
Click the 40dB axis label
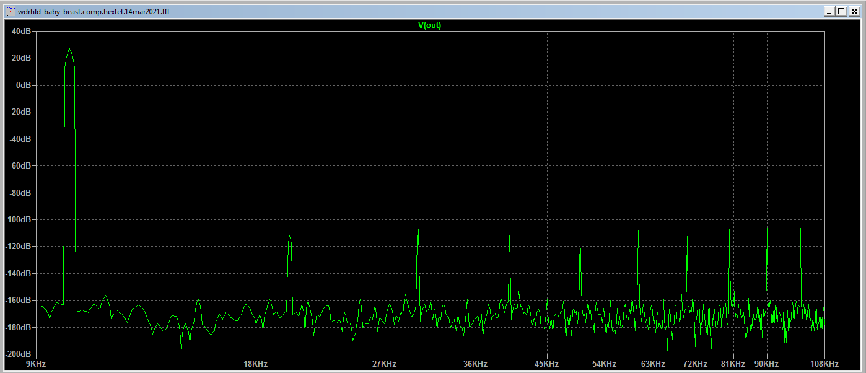click(x=22, y=31)
